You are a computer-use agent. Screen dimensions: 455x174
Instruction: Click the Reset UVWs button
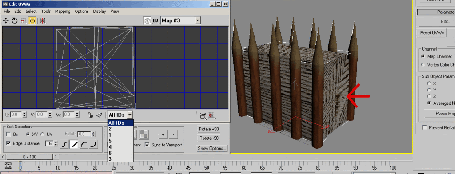(x=432, y=33)
